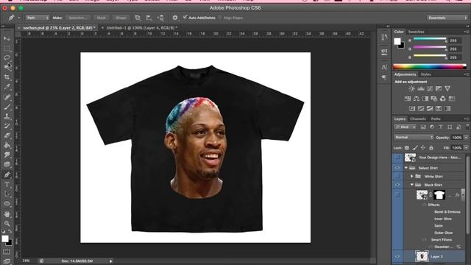Open path operations in options bar
The image size is (471, 265).
point(138,18)
